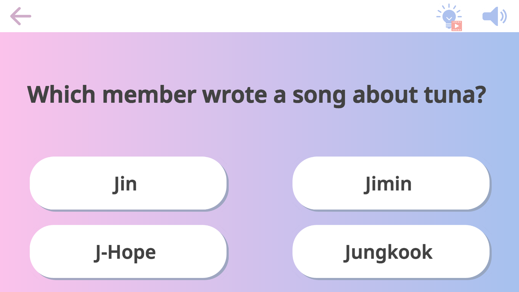Mute sound with the speaker icon
The height and width of the screenshot is (292, 519).
(494, 16)
